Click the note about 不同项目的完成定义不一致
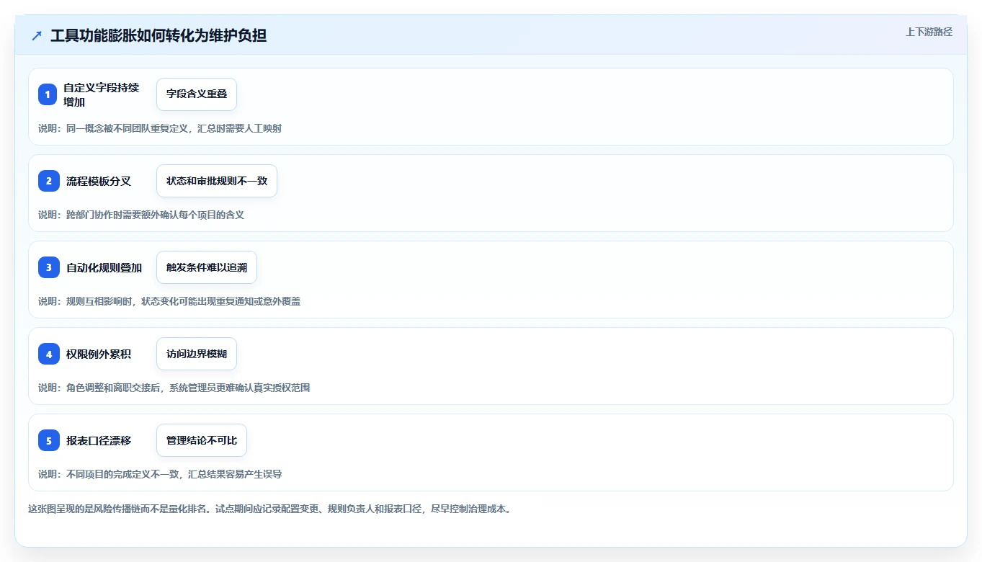Screen dimensions: 982x562 point(160,474)
